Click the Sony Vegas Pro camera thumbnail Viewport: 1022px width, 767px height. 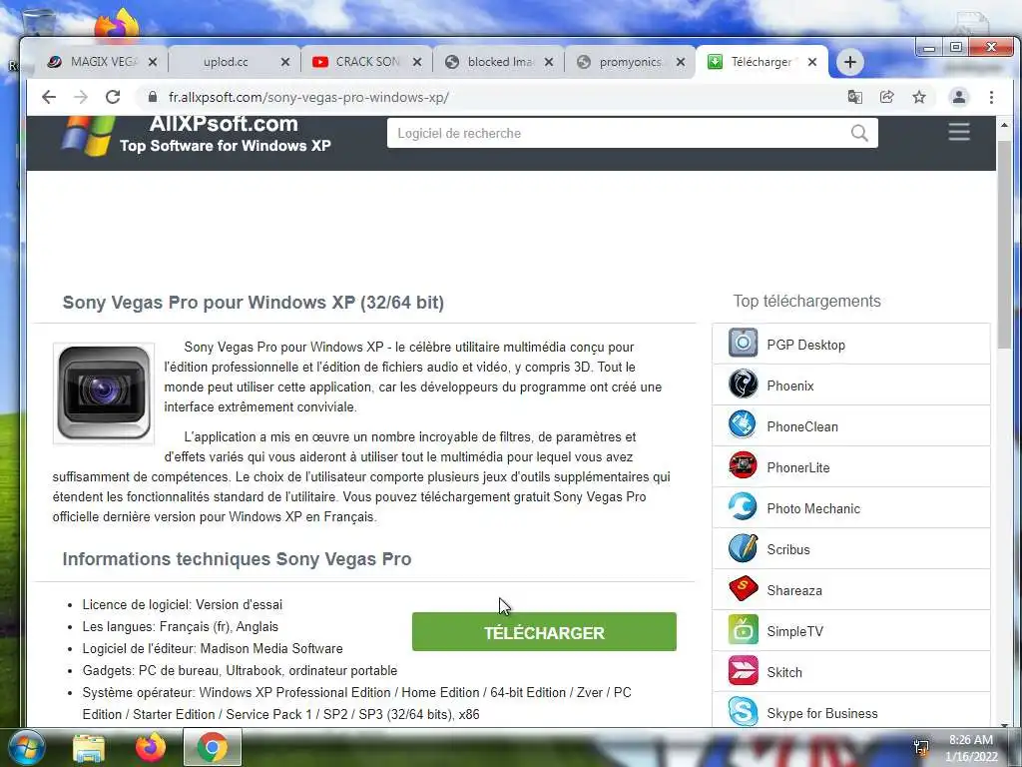[x=104, y=393]
